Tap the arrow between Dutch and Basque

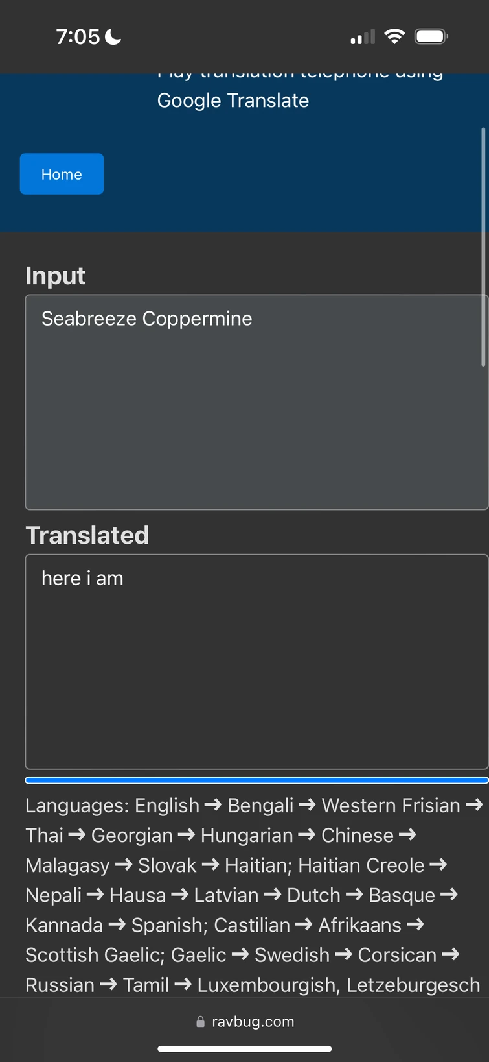click(x=354, y=895)
